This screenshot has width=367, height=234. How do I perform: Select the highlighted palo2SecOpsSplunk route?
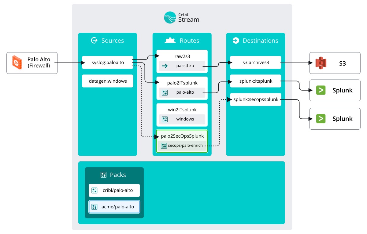coord(182,136)
